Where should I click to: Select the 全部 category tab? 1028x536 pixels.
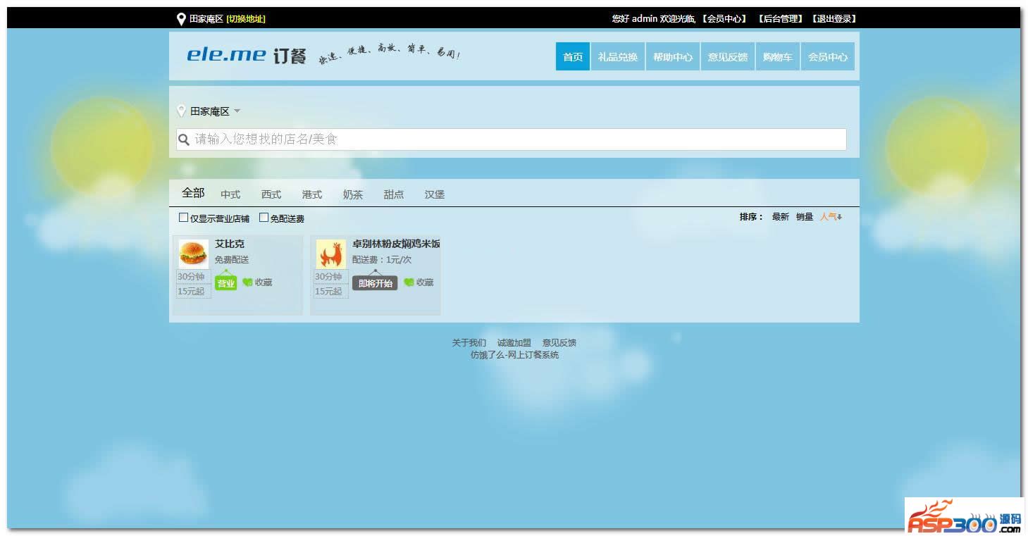(x=193, y=193)
